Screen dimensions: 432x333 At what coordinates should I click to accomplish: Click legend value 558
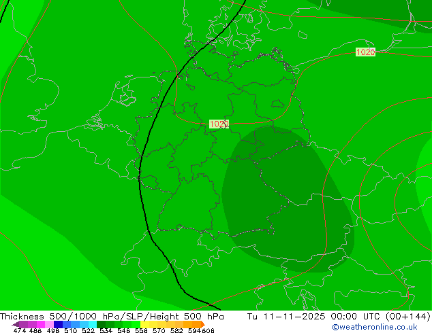tap(141, 330)
